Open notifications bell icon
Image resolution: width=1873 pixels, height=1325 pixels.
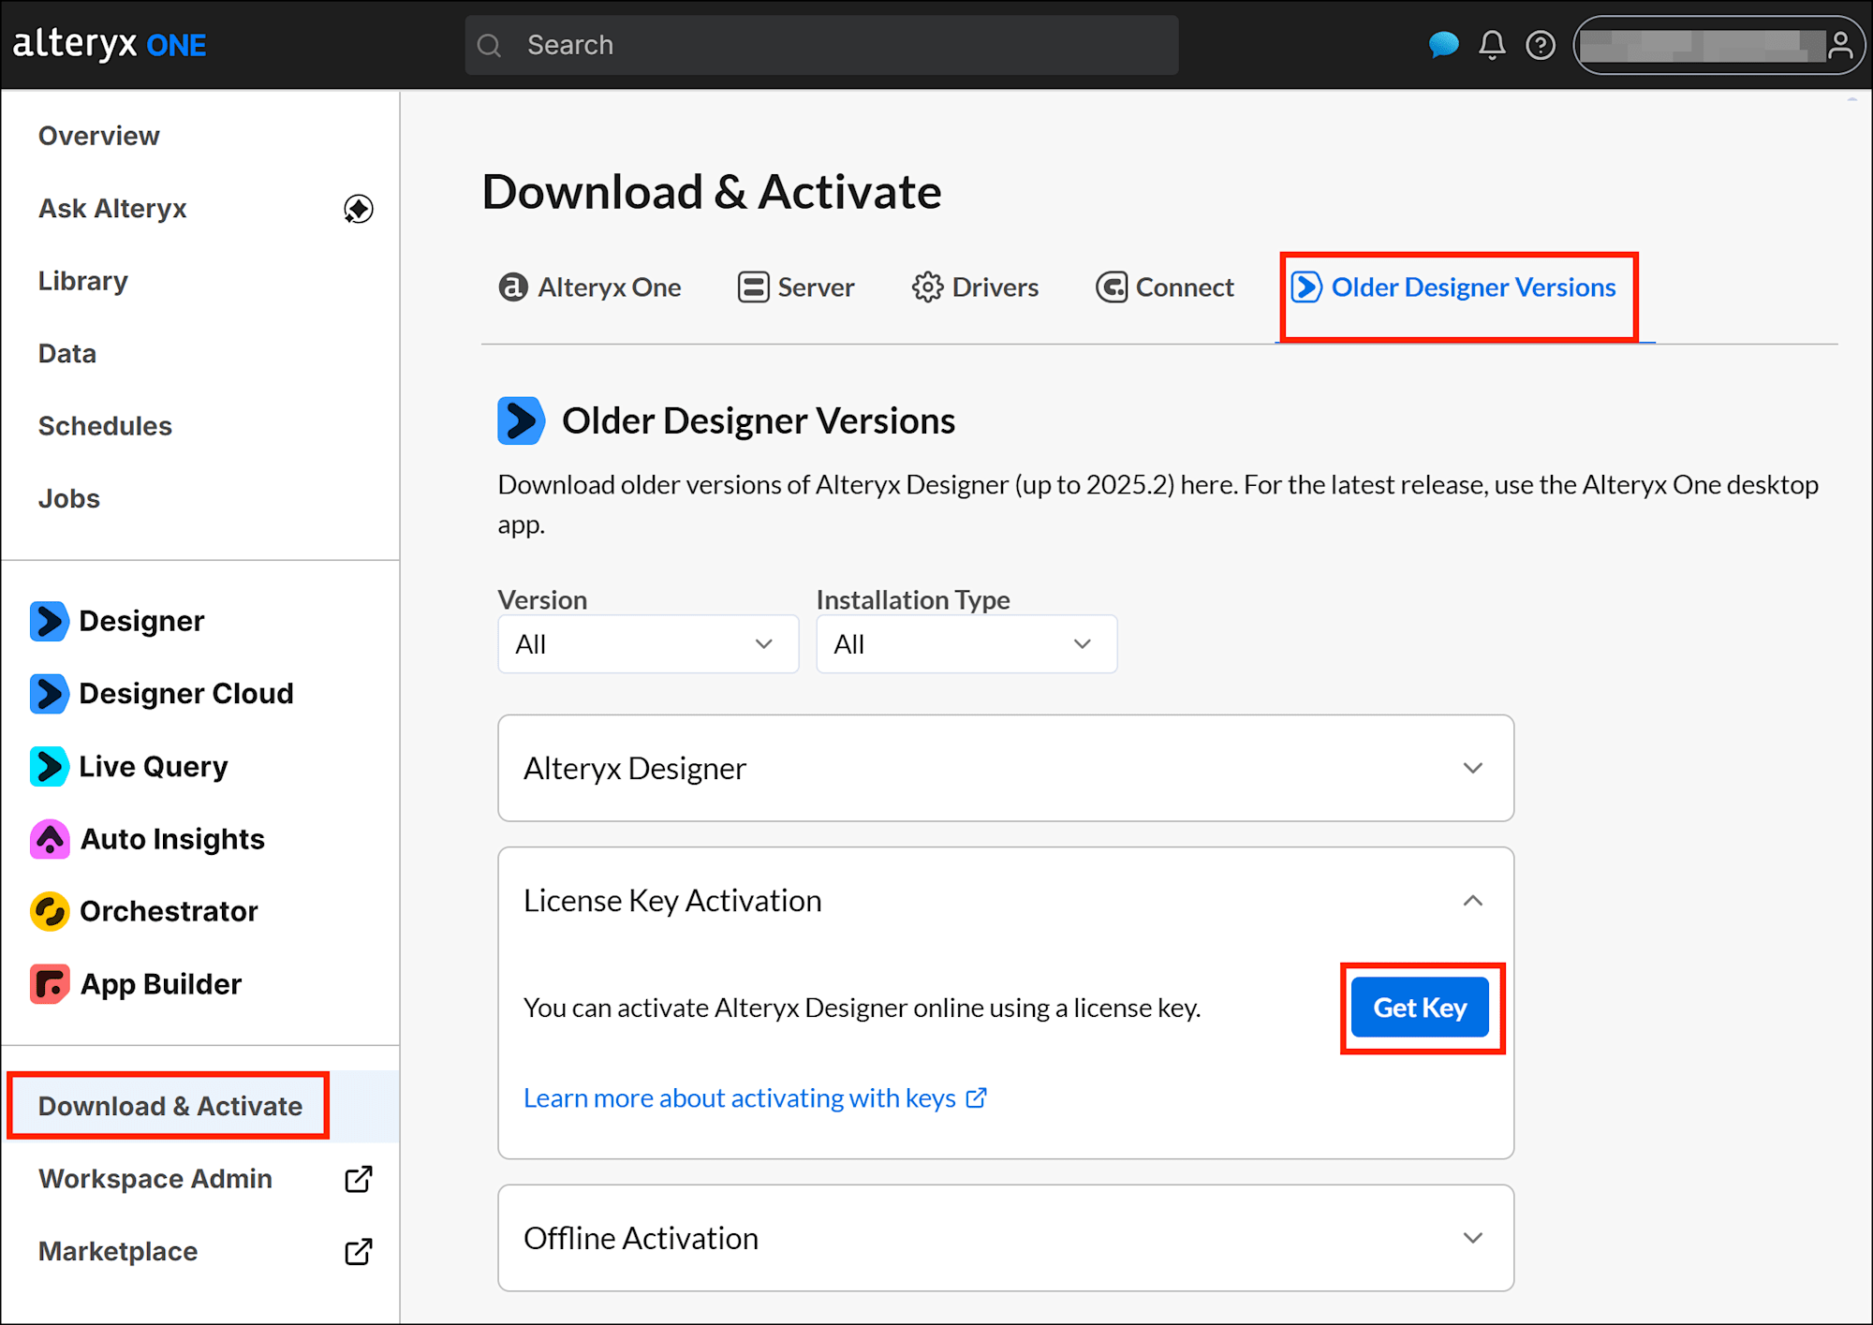point(1492,45)
